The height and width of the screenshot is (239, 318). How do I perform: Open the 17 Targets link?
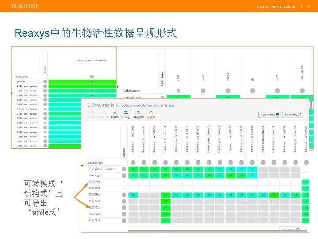point(168,105)
